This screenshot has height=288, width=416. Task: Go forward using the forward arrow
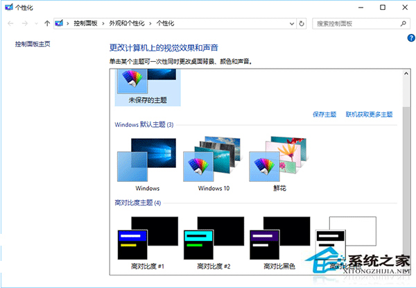[25, 24]
